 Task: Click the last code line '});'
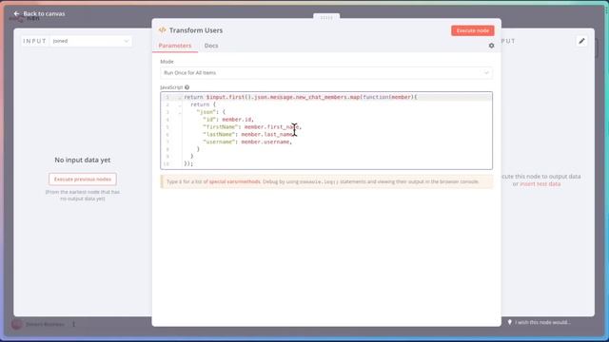click(x=188, y=164)
